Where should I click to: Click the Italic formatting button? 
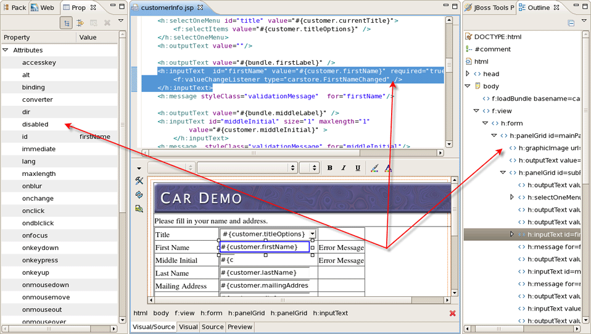[344, 168]
